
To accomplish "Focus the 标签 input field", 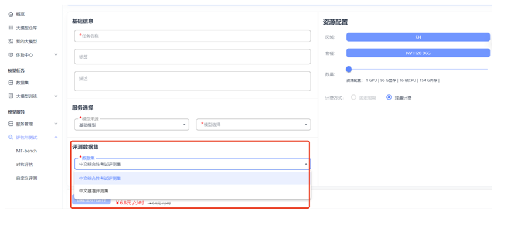I will coord(192,57).
